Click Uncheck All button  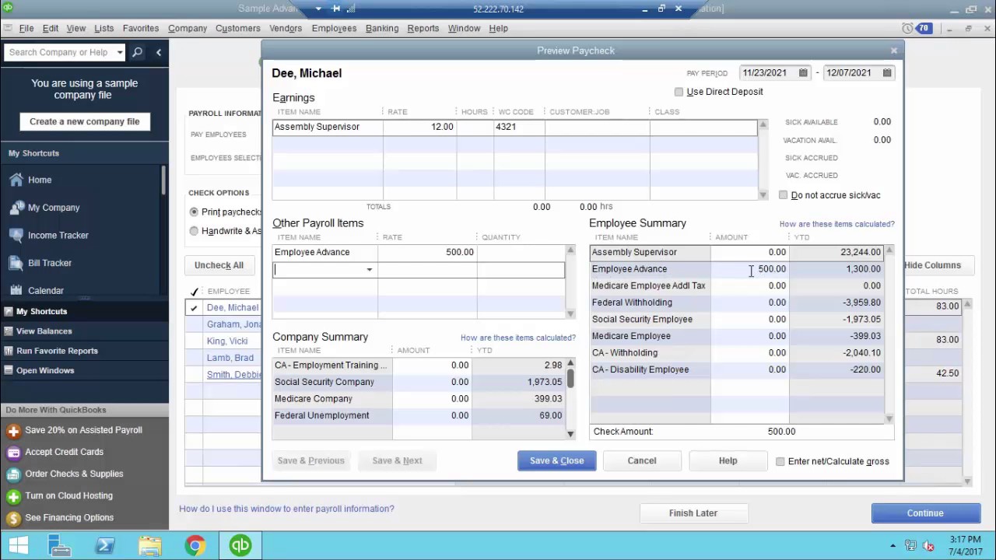click(x=219, y=265)
